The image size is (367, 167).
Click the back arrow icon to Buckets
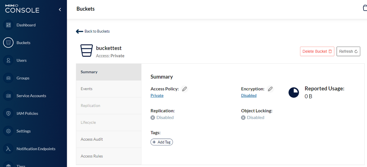pos(79,31)
